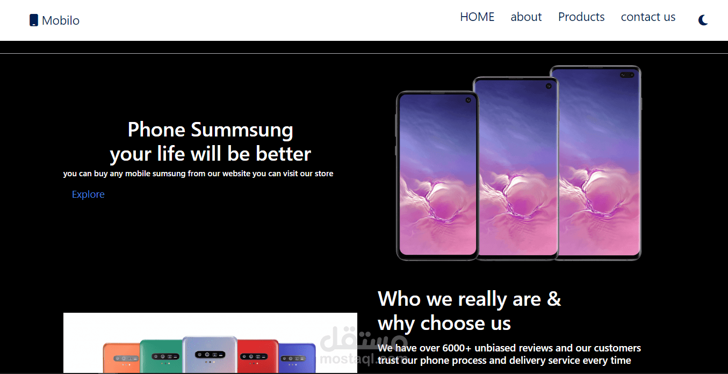Go to the about page
This screenshot has height=374, width=728.
tap(526, 17)
